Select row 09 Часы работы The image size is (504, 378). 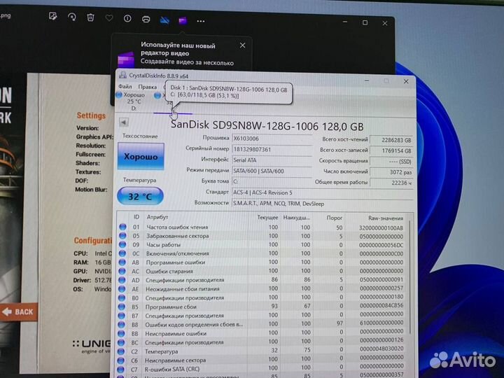click(262, 244)
